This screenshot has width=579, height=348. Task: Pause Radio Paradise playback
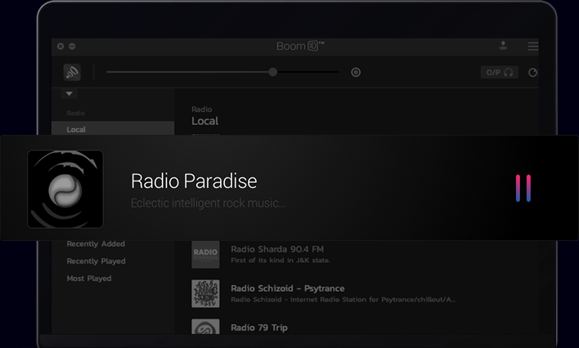click(523, 188)
